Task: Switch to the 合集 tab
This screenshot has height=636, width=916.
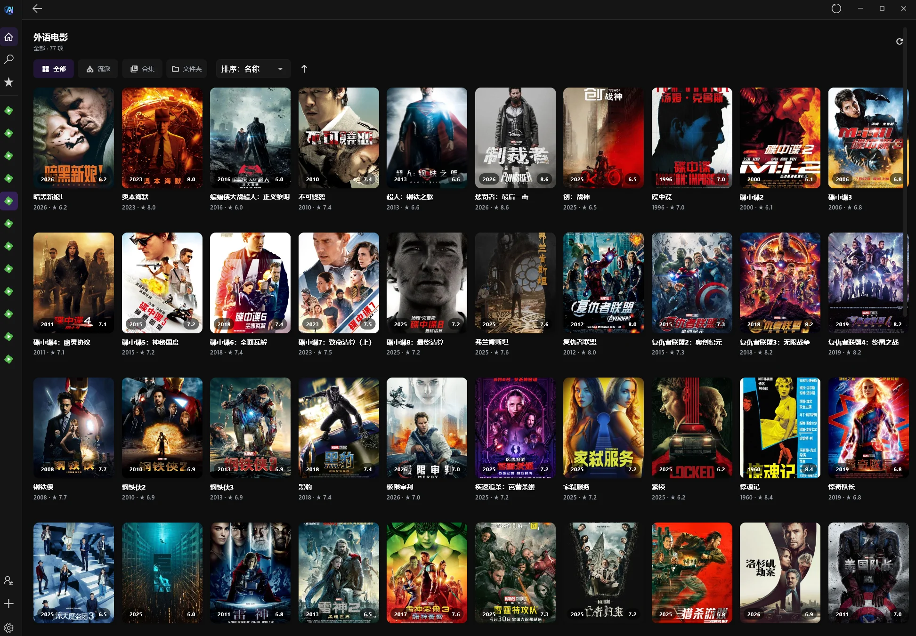Action: 142,69
